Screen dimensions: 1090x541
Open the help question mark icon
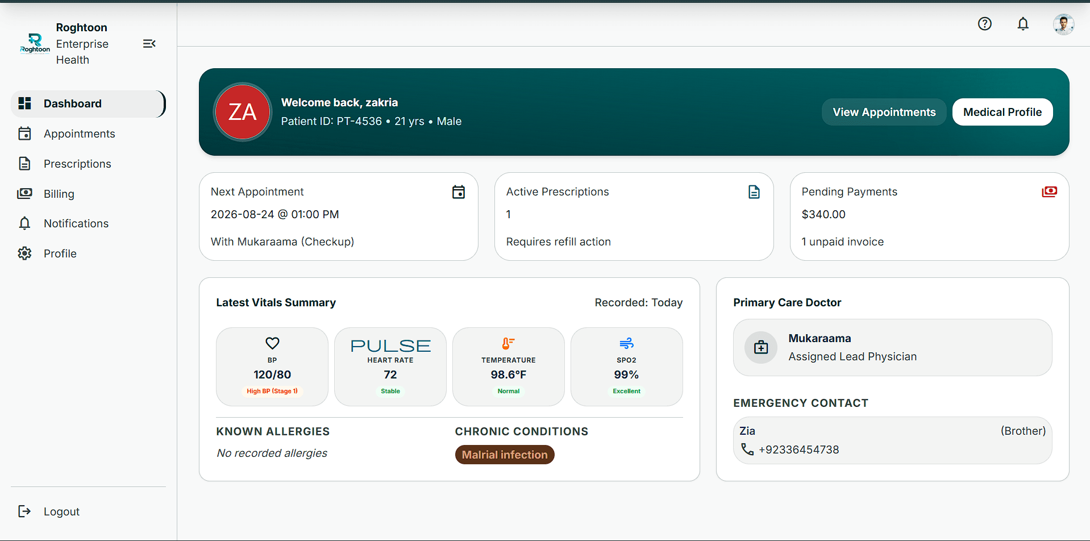[985, 24]
